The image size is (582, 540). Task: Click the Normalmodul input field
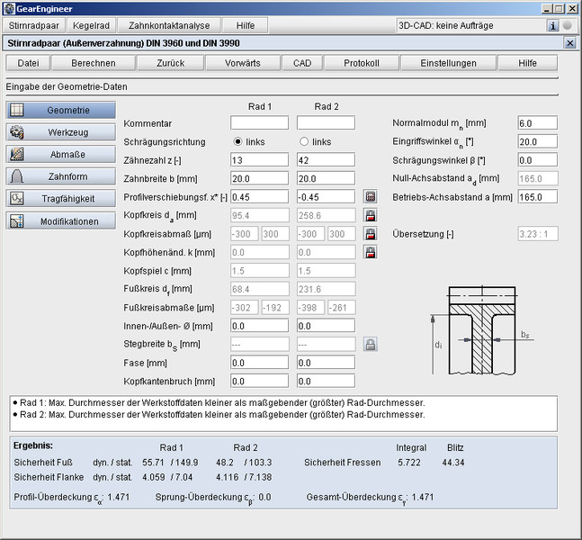(537, 123)
